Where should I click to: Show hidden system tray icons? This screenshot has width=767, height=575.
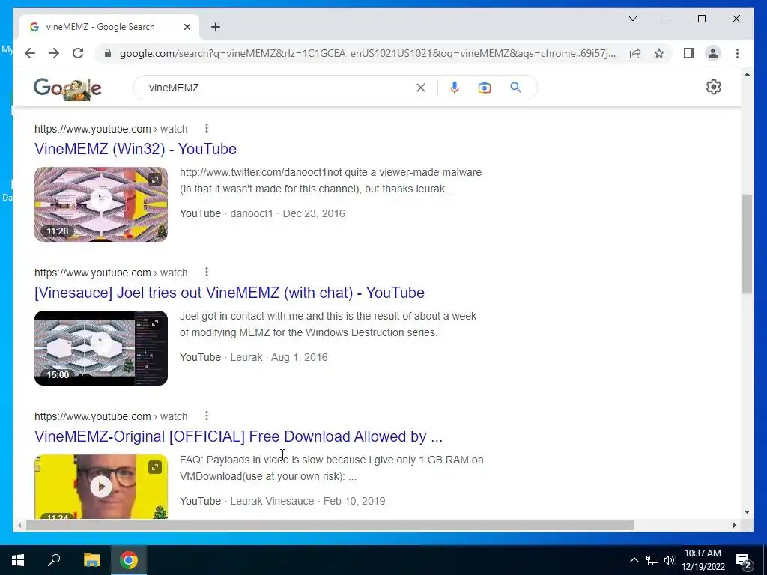(x=634, y=560)
